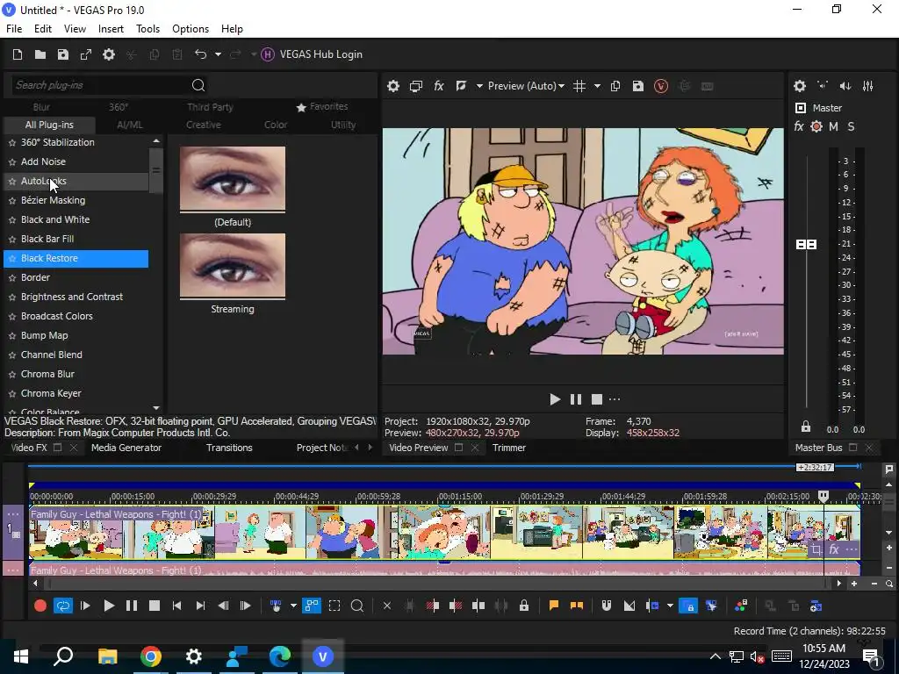899x674 pixels.
Task: Open Master automation settings orange gear
Action: point(816,126)
